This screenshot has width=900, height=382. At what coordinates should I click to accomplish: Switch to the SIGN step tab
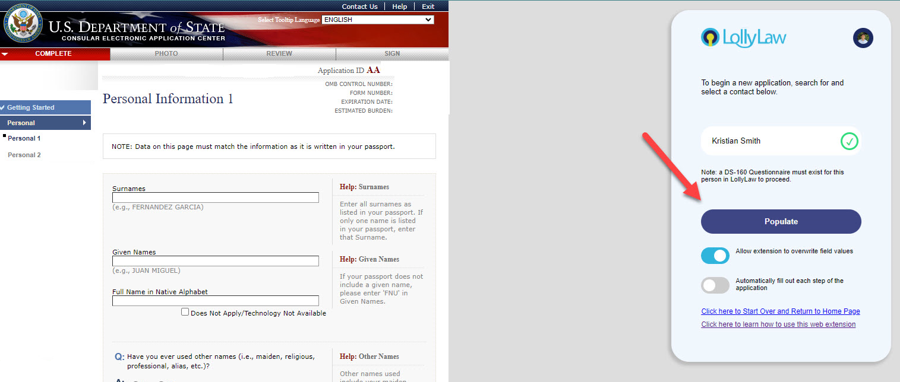pos(392,54)
